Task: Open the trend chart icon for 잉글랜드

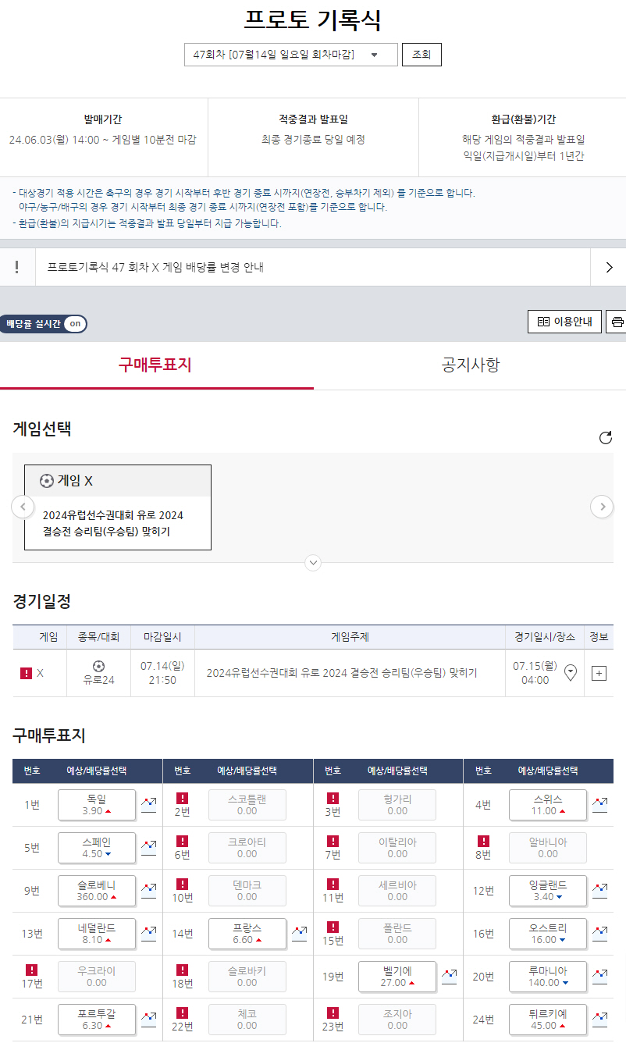Action: coord(599,889)
